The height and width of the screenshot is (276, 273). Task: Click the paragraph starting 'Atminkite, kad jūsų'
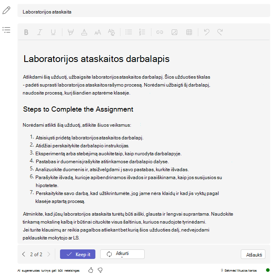tap(128, 218)
